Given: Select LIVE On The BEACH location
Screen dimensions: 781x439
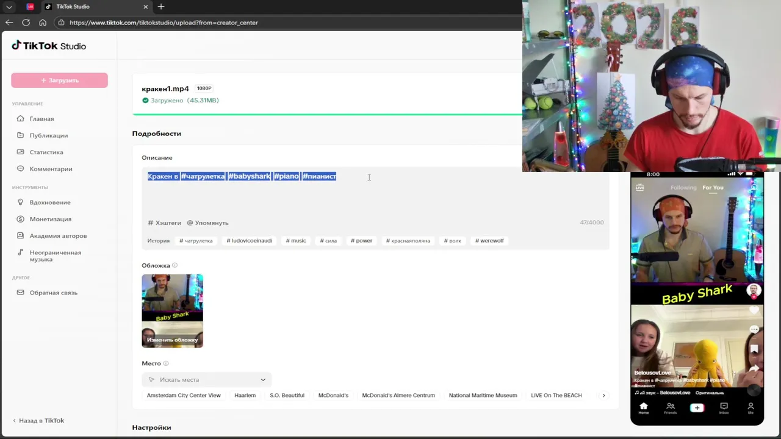Looking at the screenshot, I should click(556, 396).
